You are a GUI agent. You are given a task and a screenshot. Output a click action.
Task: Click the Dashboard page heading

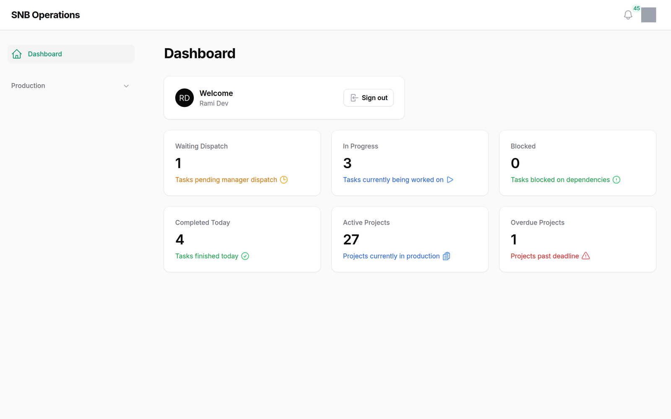(200, 54)
